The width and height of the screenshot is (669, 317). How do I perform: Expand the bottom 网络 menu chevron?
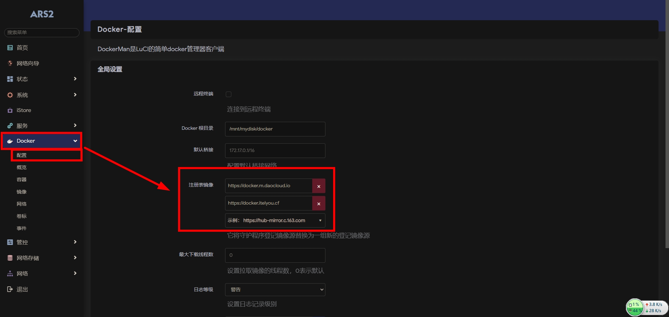coord(75,273)
